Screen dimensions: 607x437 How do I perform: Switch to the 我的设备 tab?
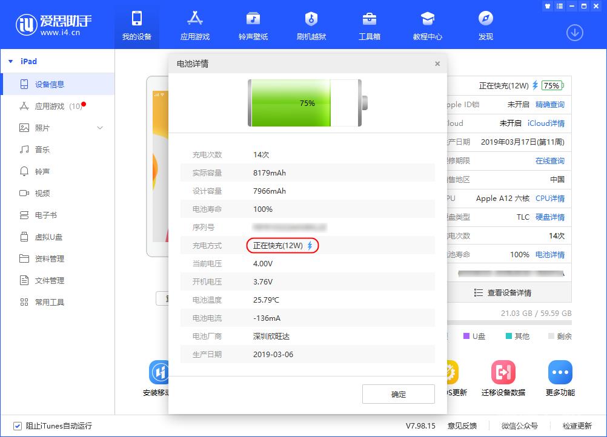click(137, 24)
